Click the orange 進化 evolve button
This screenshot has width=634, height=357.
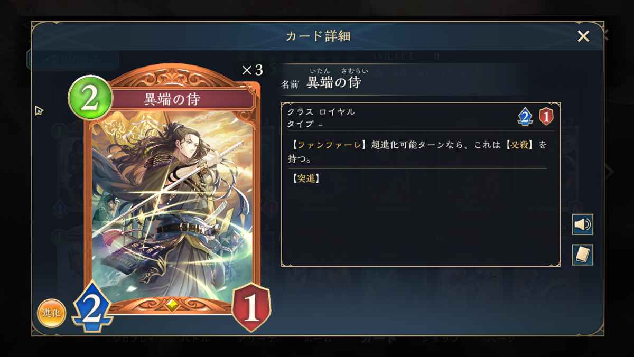point(52,313)
